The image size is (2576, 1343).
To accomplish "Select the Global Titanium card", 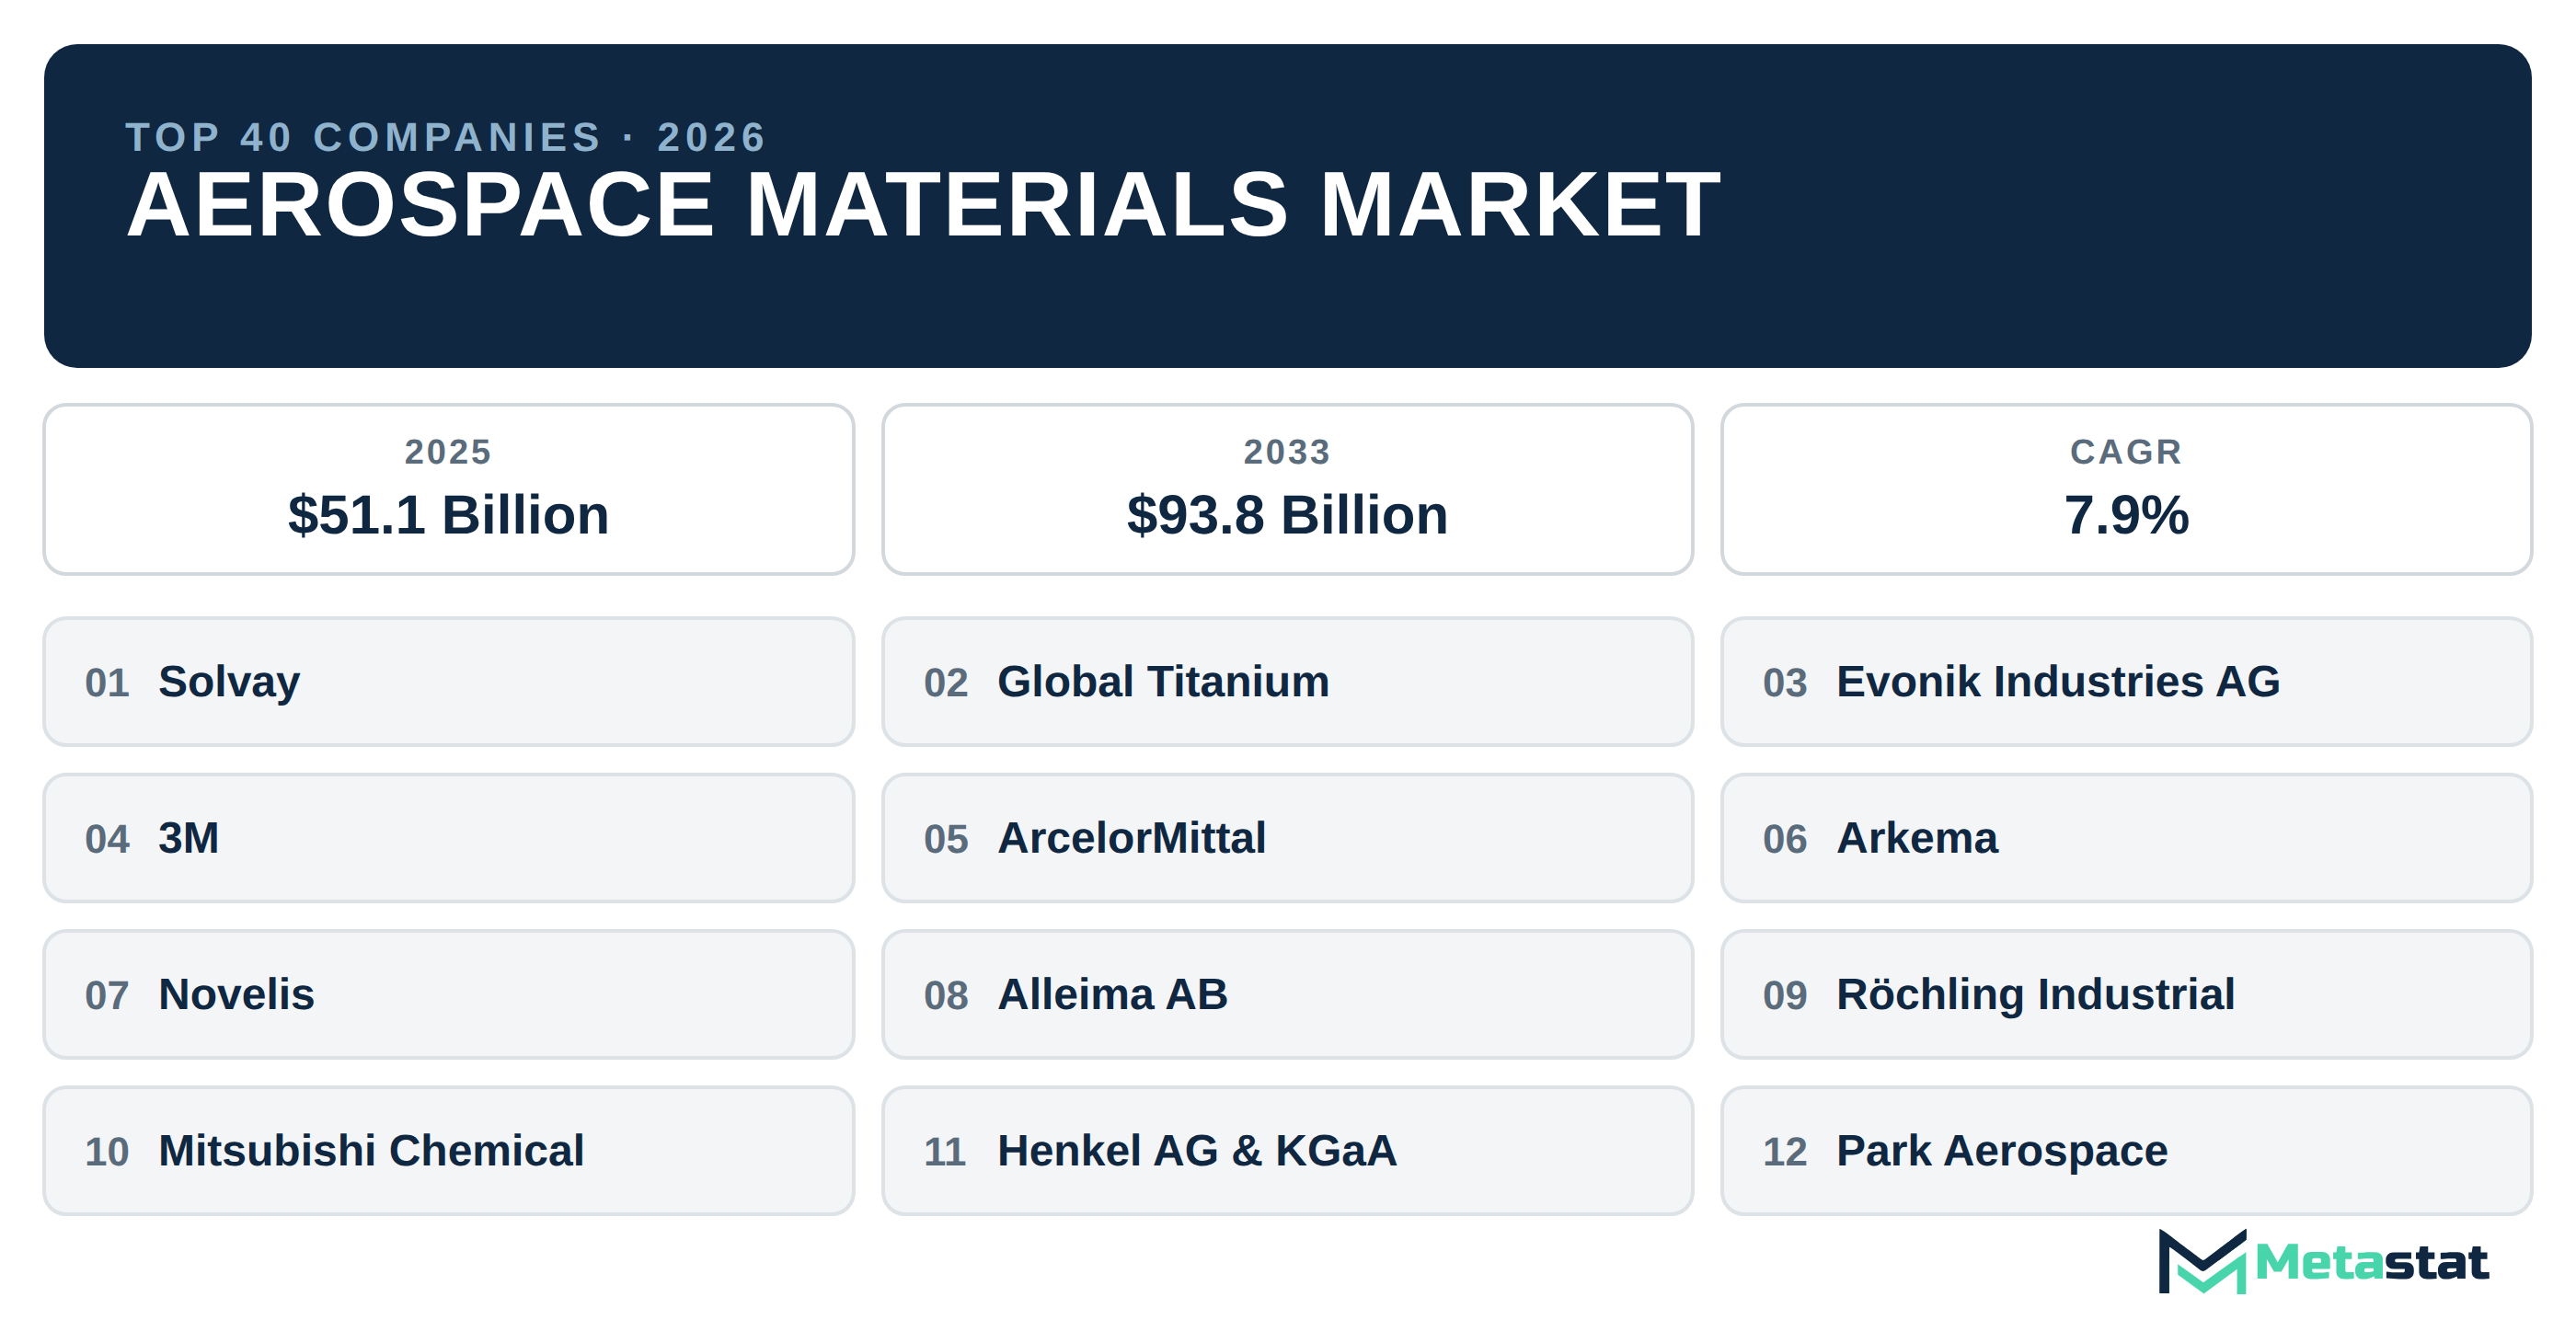I will 1287,681.
